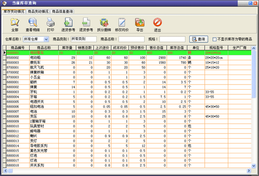Select row 6500001 电动警车
Screen dimensions: 259x176
[129, 53]
